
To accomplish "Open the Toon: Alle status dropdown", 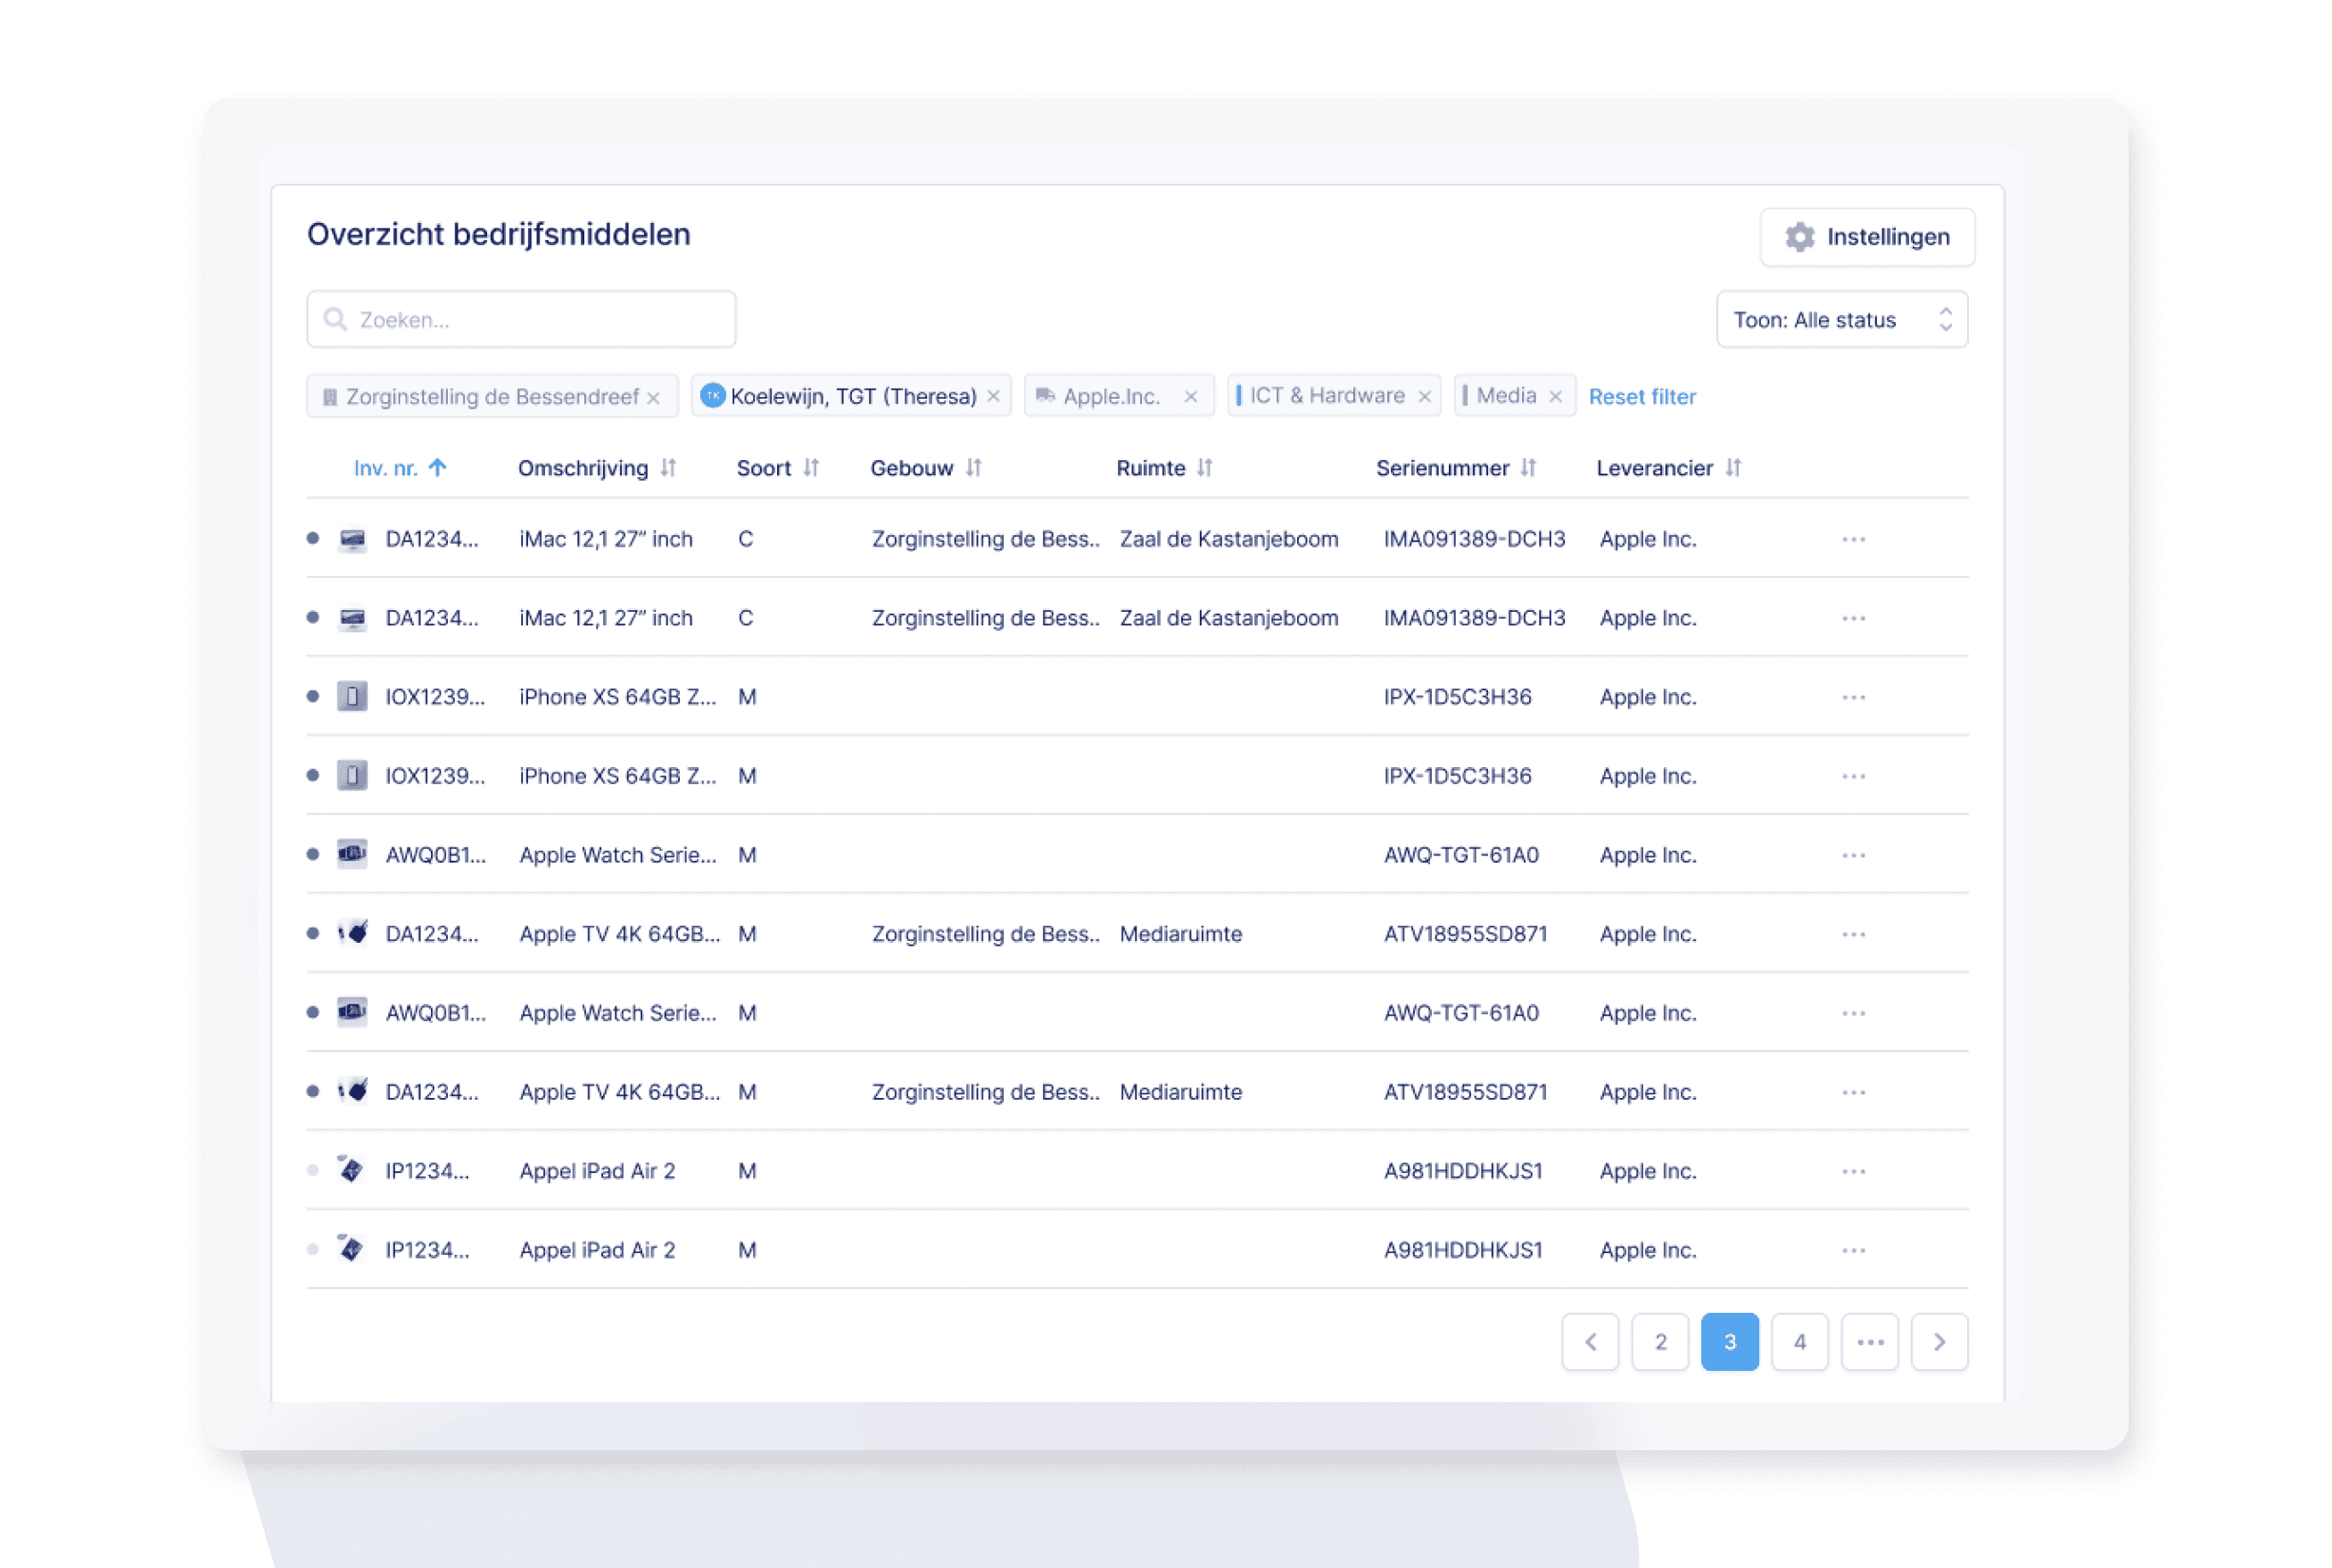I will click(x=1841, y=320).
